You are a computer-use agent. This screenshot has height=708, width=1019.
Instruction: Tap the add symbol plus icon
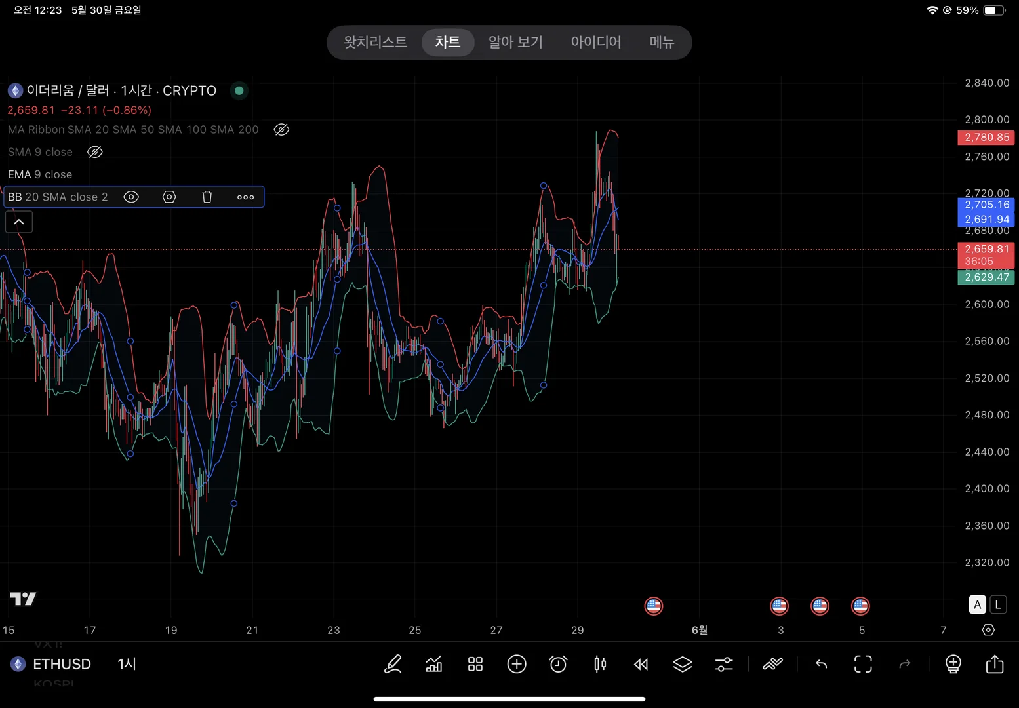(x=517, y=664)
